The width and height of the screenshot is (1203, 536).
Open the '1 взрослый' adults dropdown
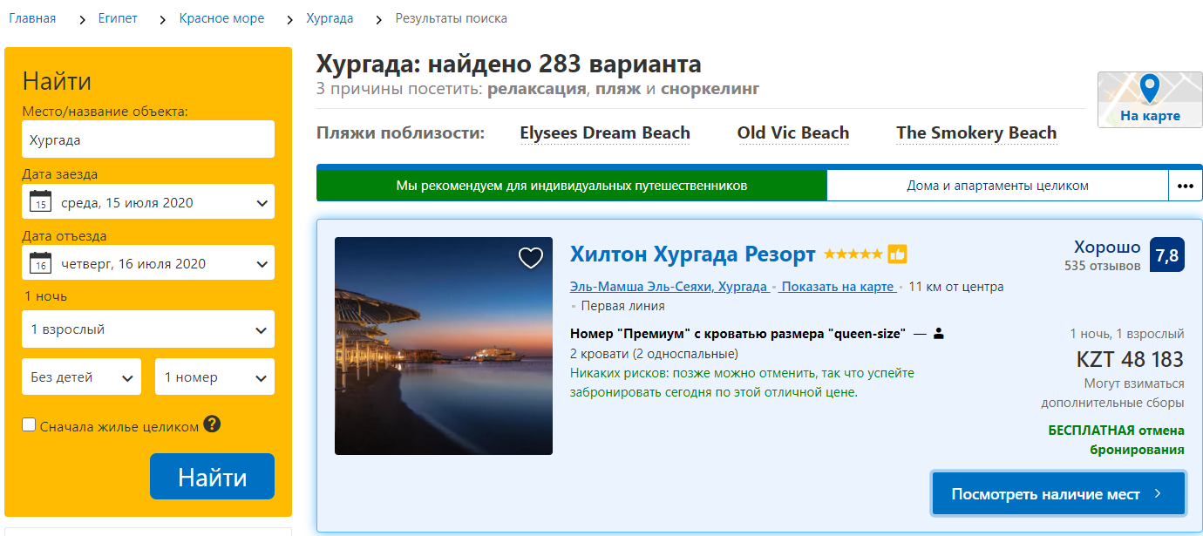click(x=148, y=329)
